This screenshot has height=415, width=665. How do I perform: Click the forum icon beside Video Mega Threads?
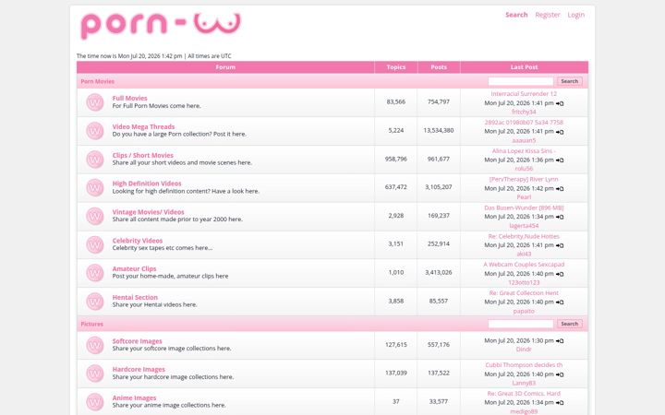pos(94,131)
